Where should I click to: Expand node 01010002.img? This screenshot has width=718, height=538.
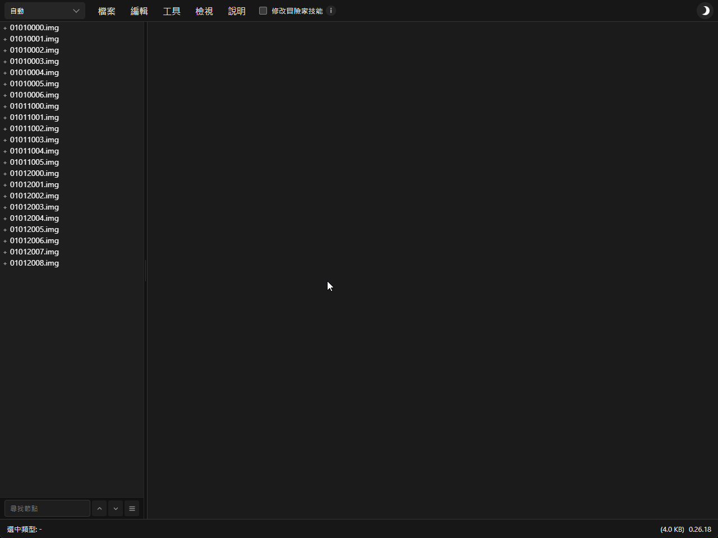[5, 50]
